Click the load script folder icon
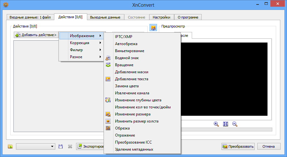 pos(10,146)
